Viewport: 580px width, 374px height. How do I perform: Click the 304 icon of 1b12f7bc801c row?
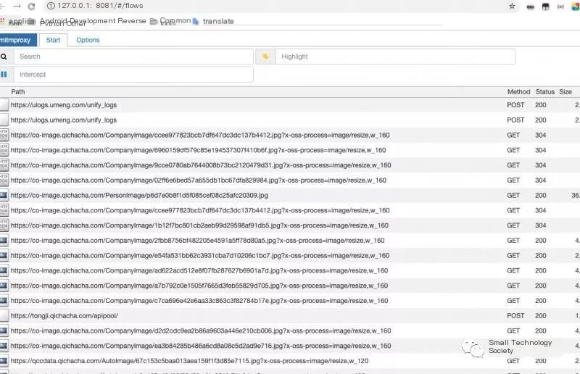click(4, 225)
